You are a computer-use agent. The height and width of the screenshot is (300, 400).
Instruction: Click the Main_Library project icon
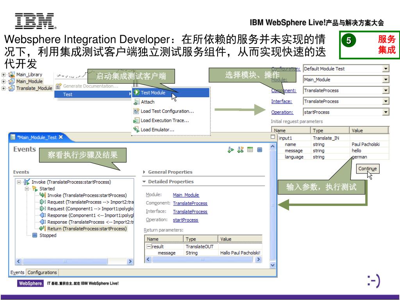point(11,75)
